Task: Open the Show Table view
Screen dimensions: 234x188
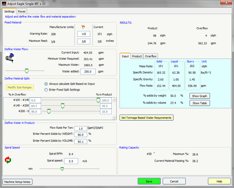Action: click(200, 103)
